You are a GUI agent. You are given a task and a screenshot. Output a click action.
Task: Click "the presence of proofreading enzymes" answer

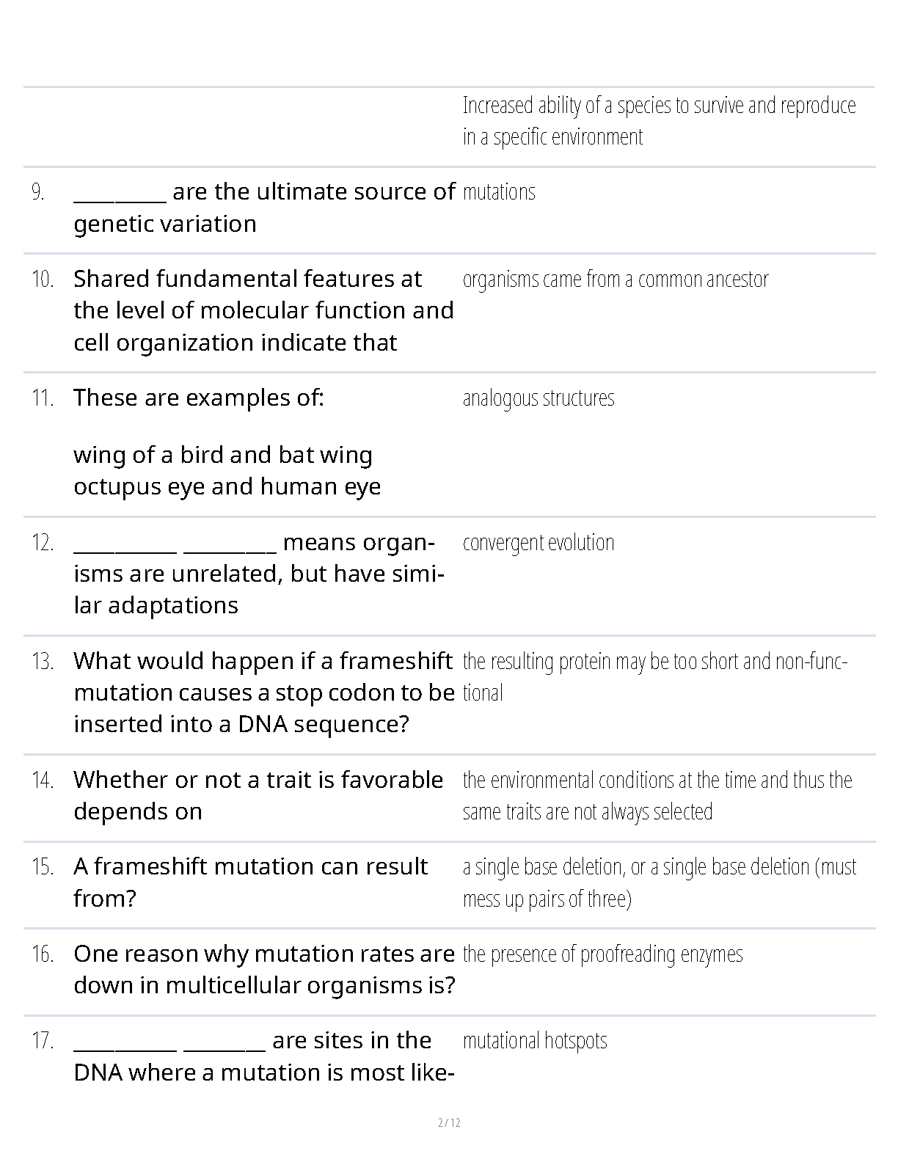click(x=602, y=954)
